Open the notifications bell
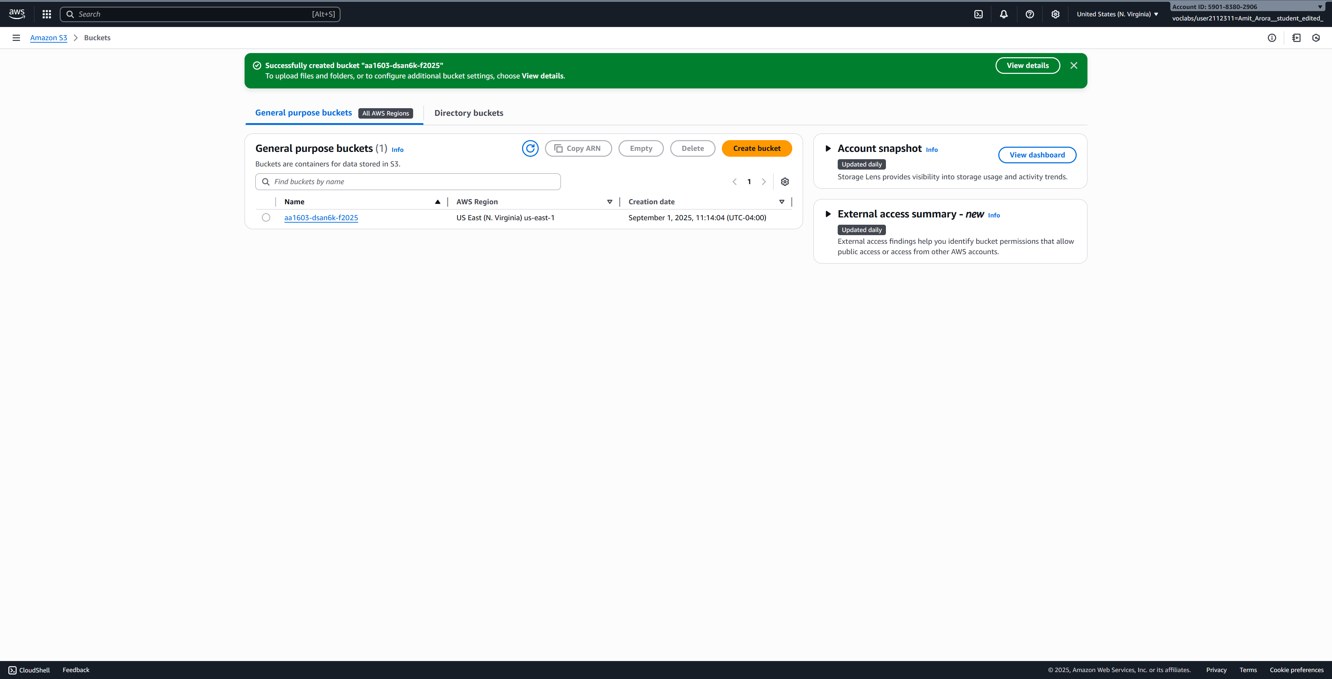The height and width of the screenshot is (679, 1332). [1004, 14]
